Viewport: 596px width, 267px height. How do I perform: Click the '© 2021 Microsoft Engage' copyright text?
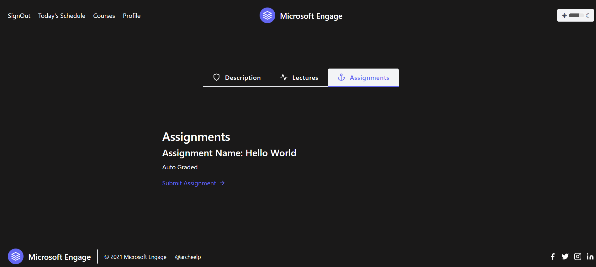(x=135, y=257)
